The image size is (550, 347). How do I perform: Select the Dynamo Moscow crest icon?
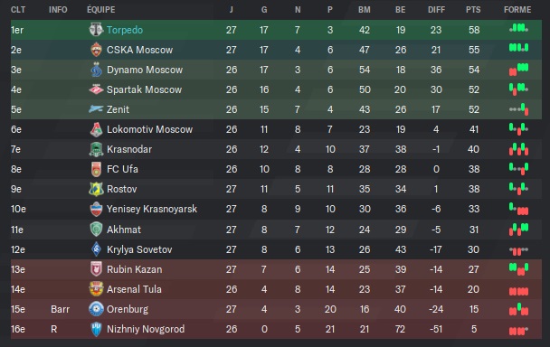tap(96, 70)
